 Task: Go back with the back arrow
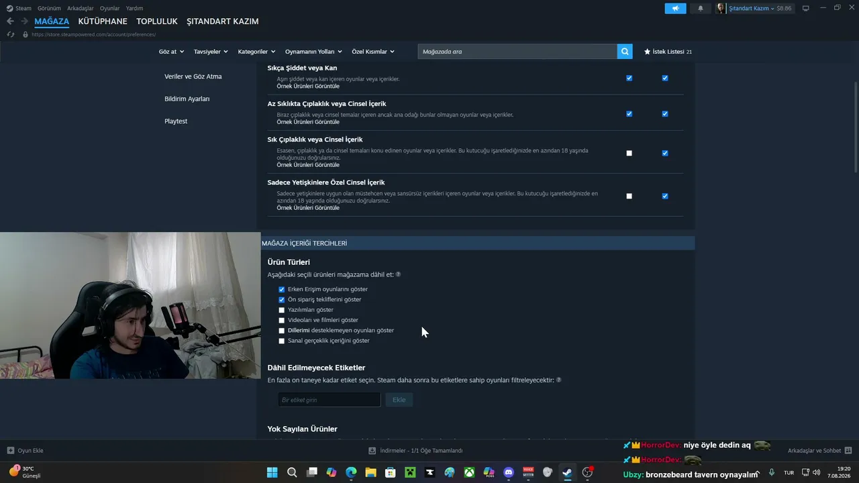point(10,21)
